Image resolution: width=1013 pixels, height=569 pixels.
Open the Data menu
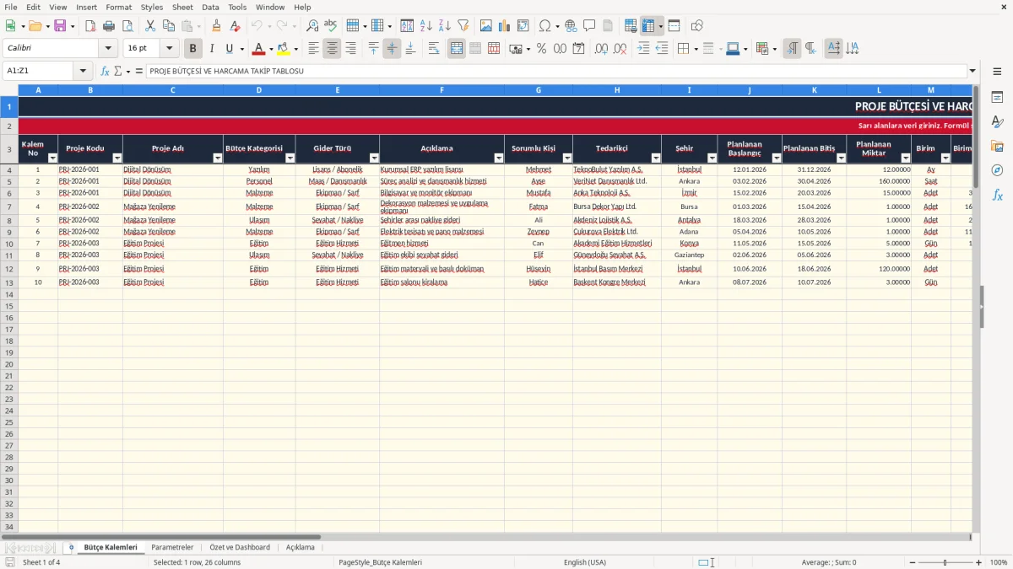coord(210,7)
